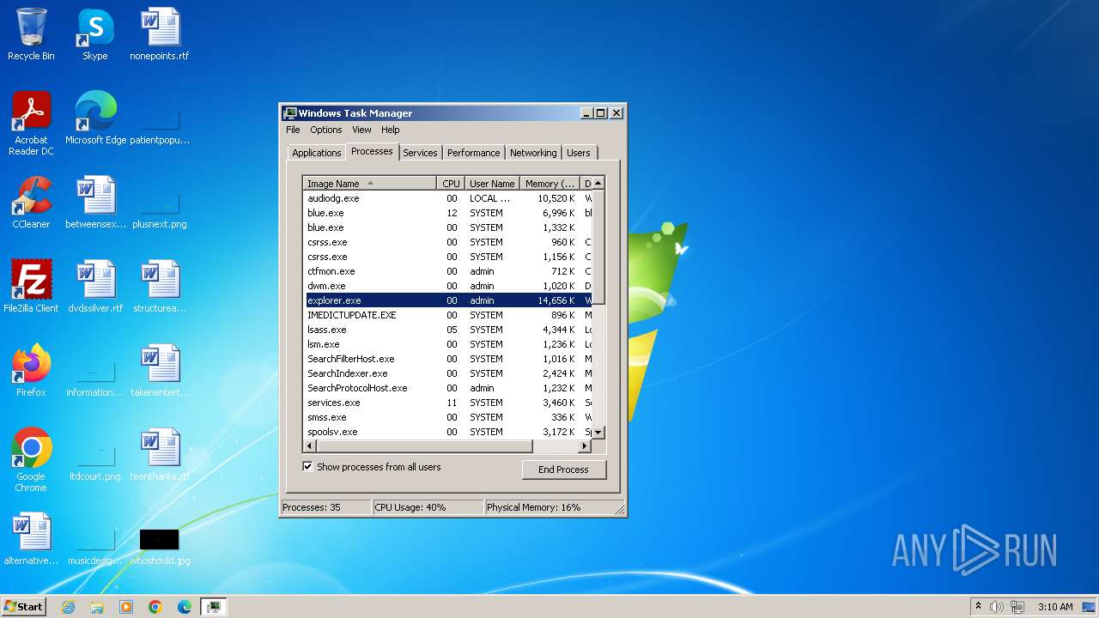Select the lsm.exe process

coord(449,344)
